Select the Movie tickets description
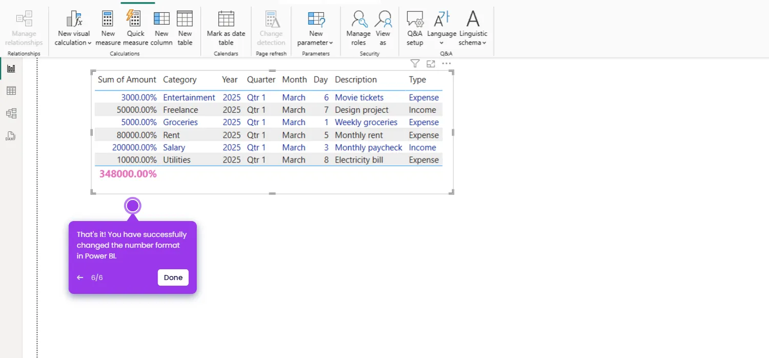Screen dimensions: 769x358 (x=359, y=97)
